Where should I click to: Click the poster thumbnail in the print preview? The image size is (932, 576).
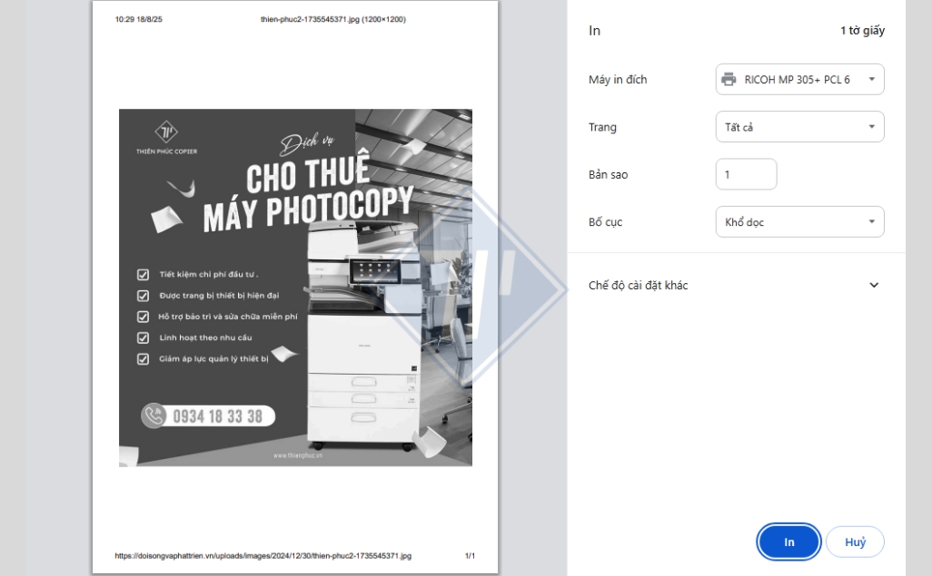point(295,288)
